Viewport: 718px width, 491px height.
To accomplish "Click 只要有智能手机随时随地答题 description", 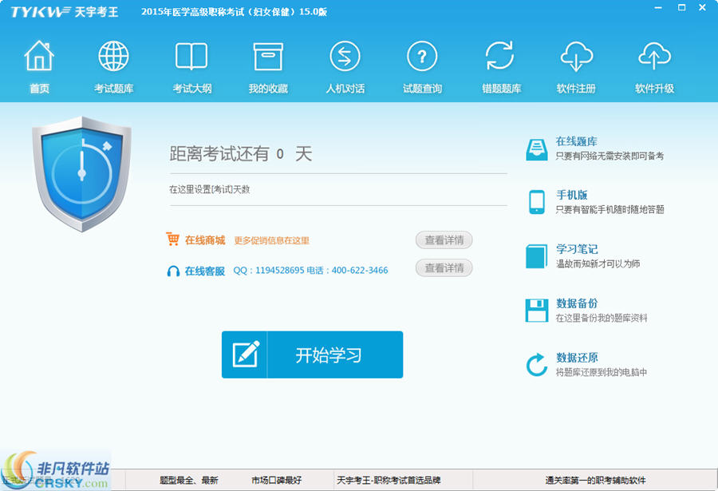I will (610, 209).
